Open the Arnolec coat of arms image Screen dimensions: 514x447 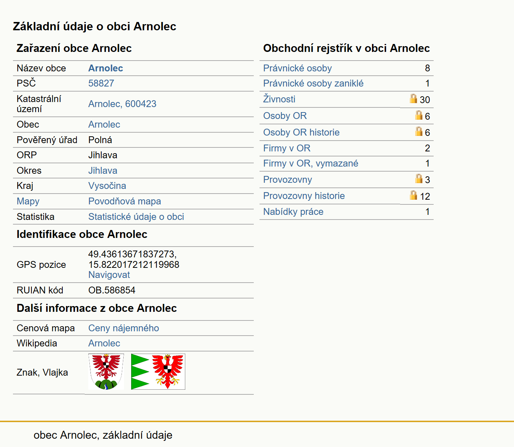click(106, 372)
